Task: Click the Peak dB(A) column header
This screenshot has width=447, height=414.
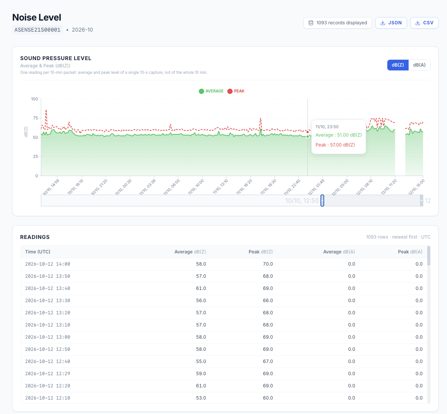Action: pyautogui.click(x=410, y=252)
